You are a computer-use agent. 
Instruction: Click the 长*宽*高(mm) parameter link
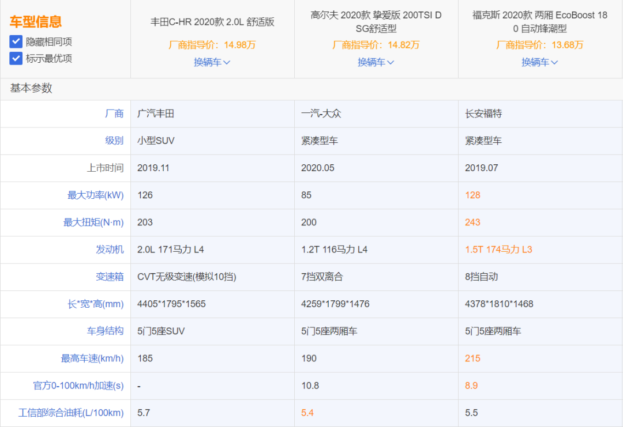tap(95, 304)
